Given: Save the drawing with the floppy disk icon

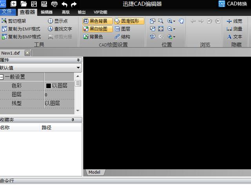Looking at the screenshot, I should click(34, 4).
